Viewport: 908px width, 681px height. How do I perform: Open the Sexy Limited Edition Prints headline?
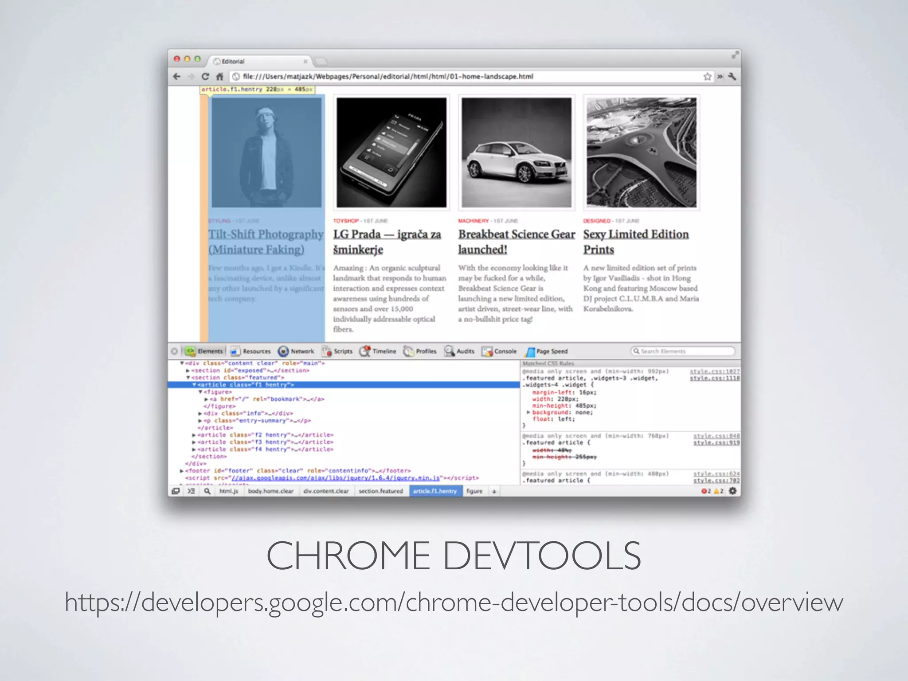point(636,242)
